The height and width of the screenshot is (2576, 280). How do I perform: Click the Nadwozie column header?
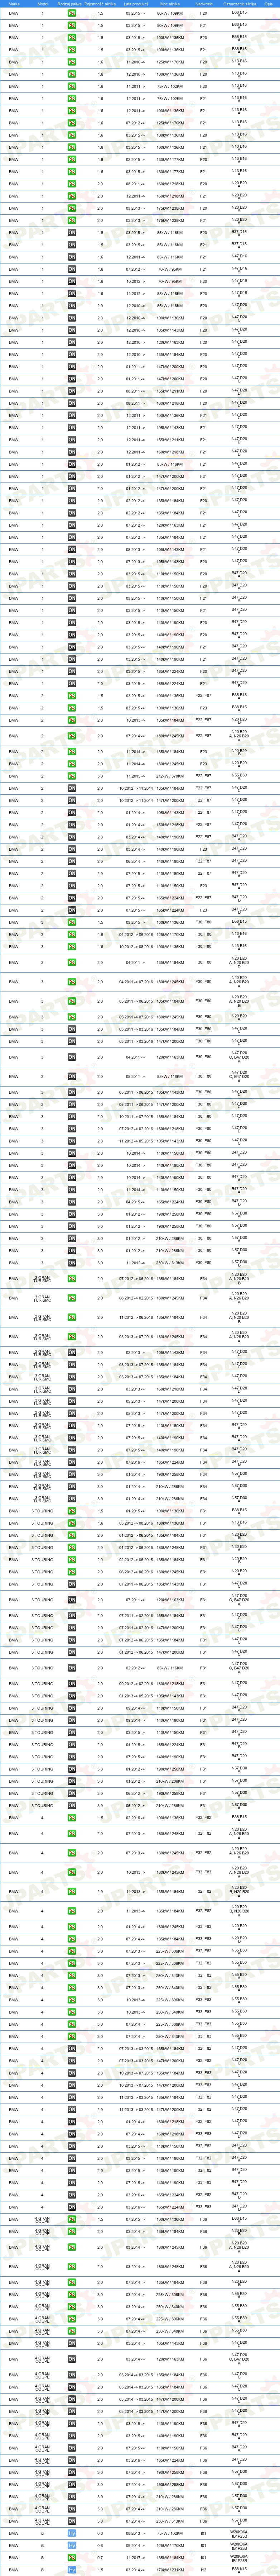point(204,4)
